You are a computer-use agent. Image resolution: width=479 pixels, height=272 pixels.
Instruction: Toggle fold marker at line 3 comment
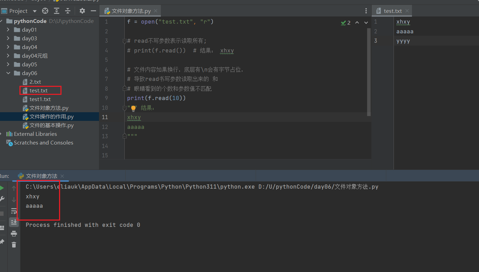(124, 41)
